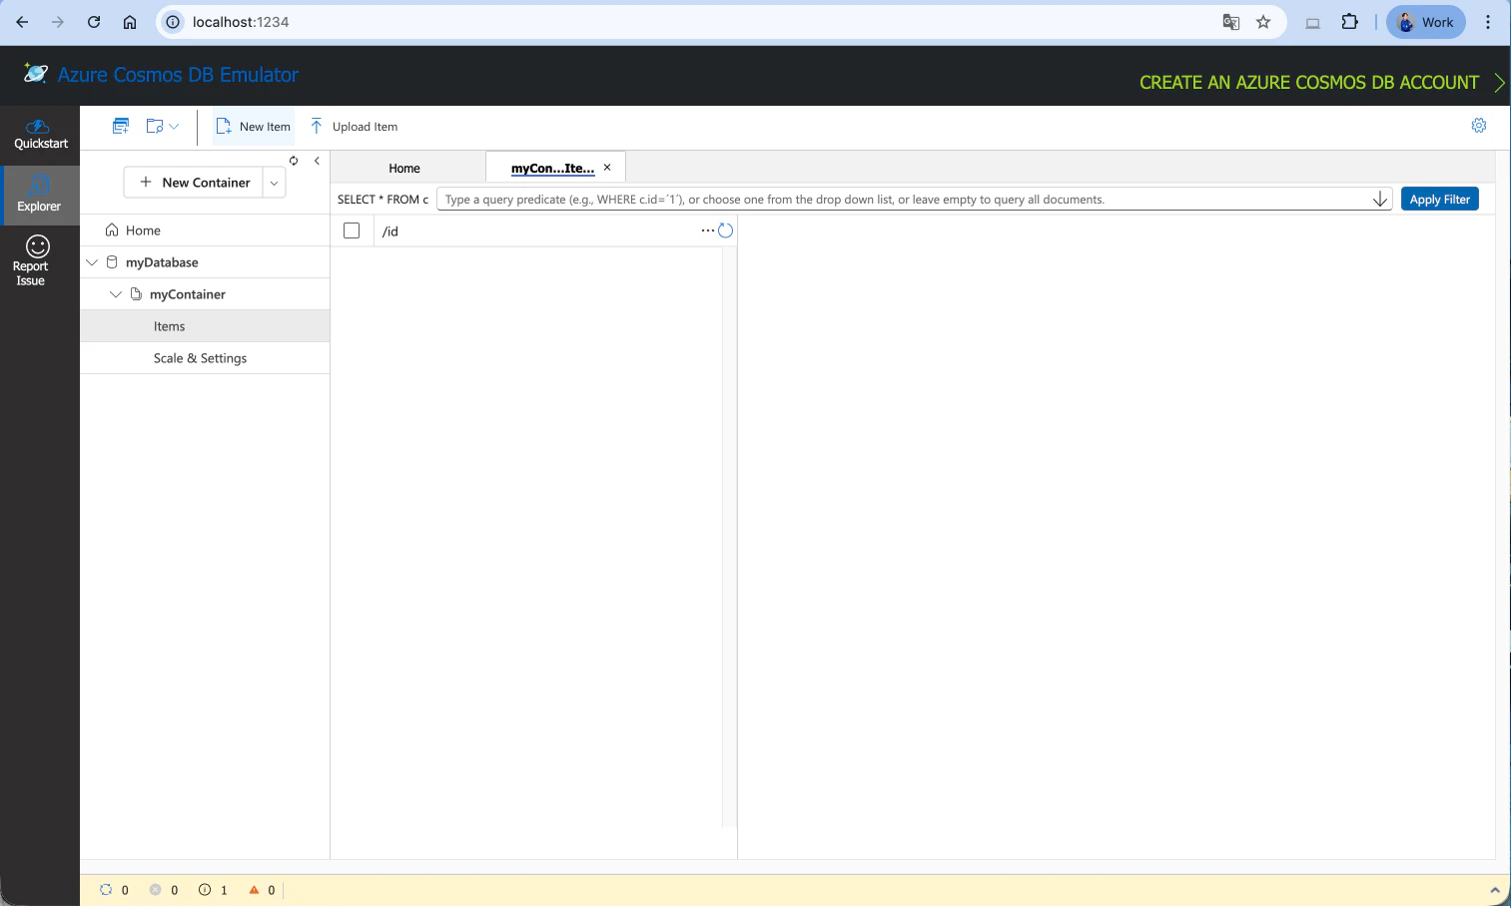Open the ellipsis column options menu
The image size is (1511, 908).
tap(708, 230)
